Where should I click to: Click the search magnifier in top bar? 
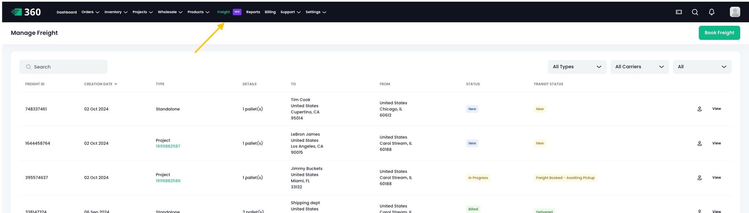coord(695,12)
